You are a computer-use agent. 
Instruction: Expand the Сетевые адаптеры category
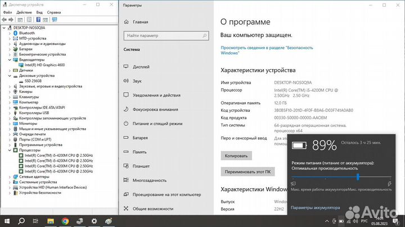click(x=10, y=176)
